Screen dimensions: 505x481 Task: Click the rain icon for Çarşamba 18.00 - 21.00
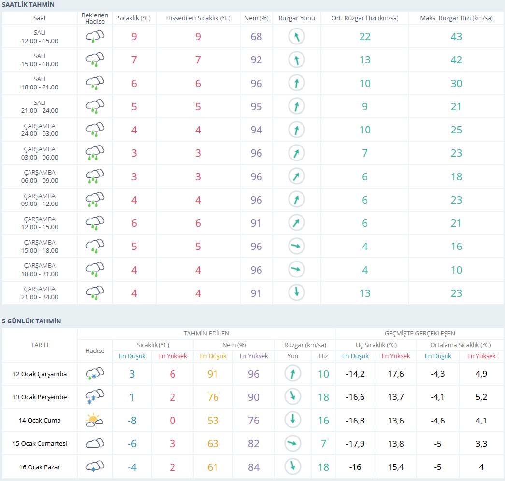[x=95, y=270]
